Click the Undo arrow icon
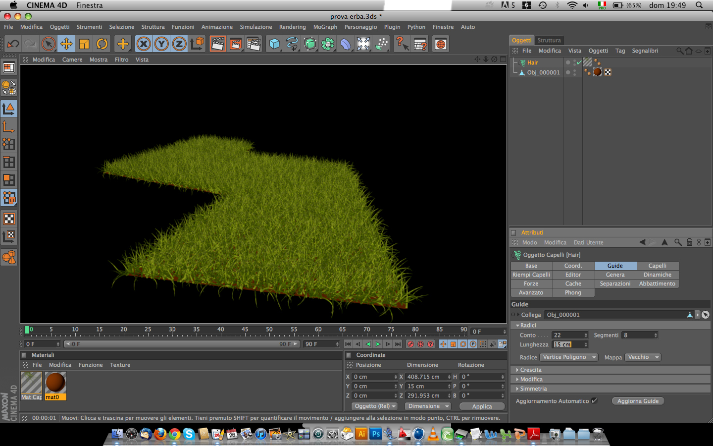The image size is (713, 446). 13,44
